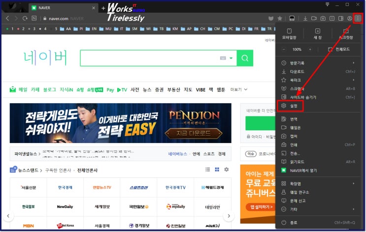Select 모바일창 in the menu

pyautogui.click(x=289, y=34)
